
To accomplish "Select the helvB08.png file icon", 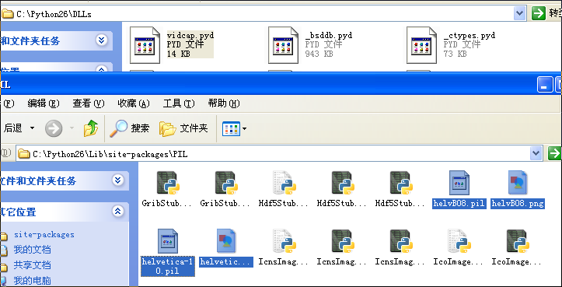I will [x=518, y=183].
